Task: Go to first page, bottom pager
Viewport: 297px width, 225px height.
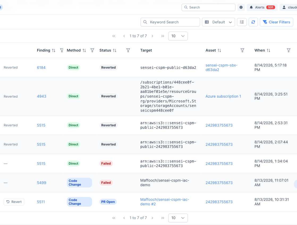Action: pos(114,218)
